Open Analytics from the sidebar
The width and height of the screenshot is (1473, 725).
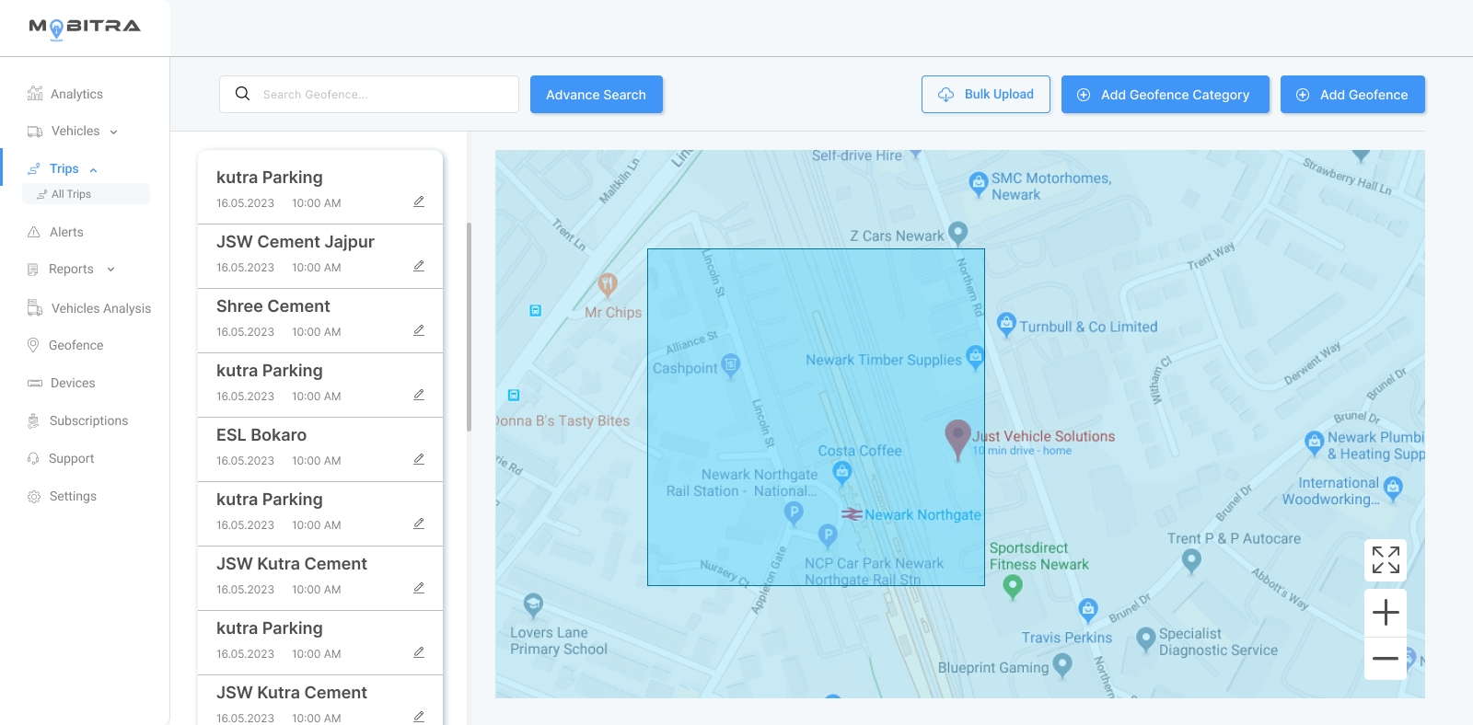click(x=65, y=94)
